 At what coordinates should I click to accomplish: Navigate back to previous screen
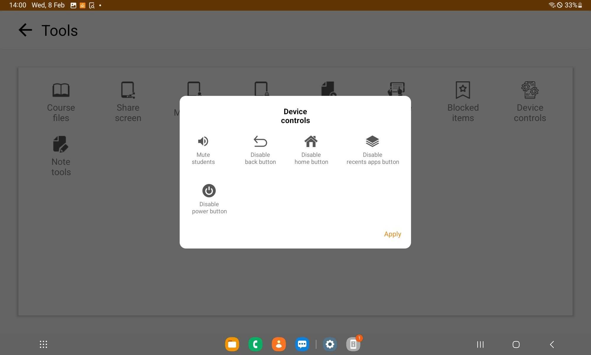click(25, 30)
